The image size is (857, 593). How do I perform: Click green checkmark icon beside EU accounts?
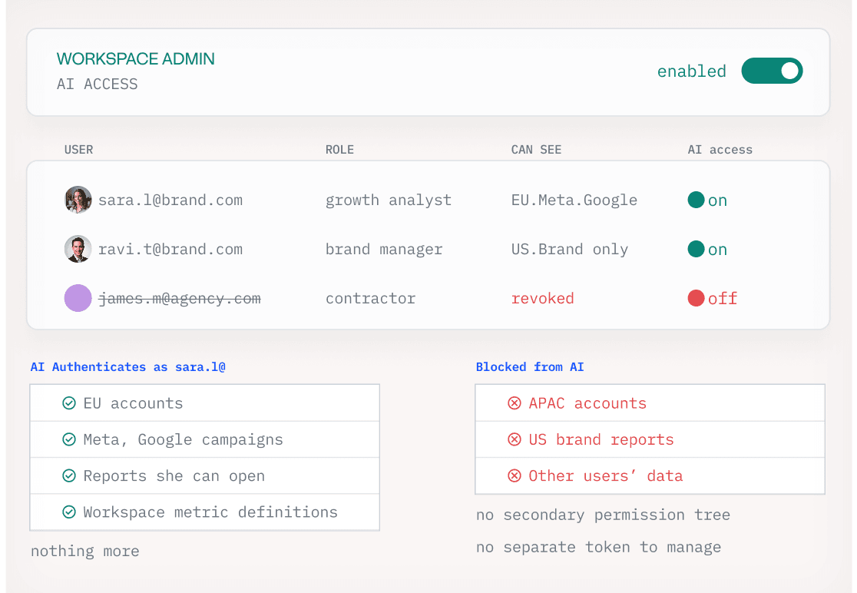pyautogui.click(x=69, y=403)
